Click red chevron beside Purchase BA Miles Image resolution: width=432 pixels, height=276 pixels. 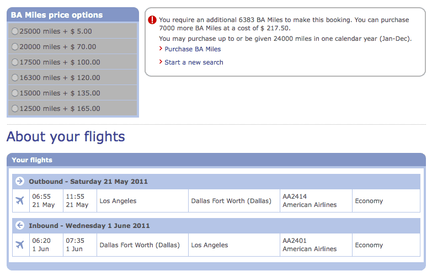[161, 49]
